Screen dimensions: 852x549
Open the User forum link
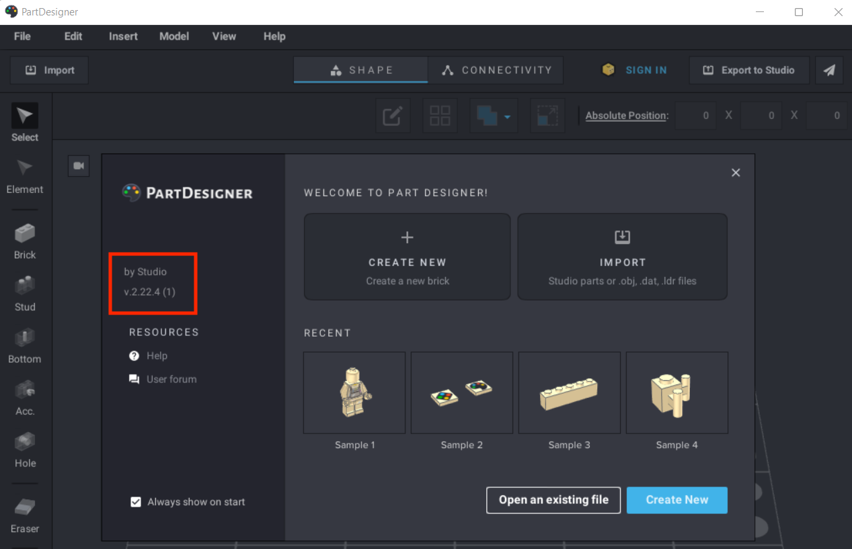click(171, 379)
